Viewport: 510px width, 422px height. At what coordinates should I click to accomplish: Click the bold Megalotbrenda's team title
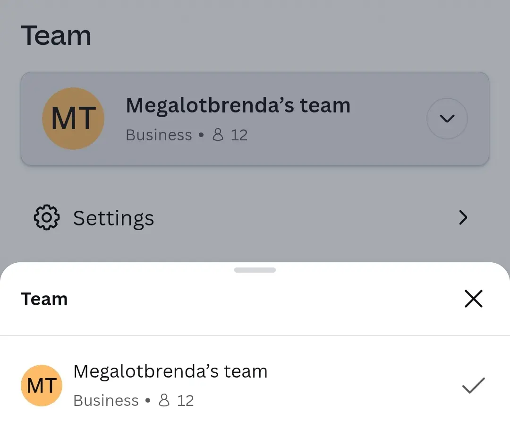coord(238,106)
